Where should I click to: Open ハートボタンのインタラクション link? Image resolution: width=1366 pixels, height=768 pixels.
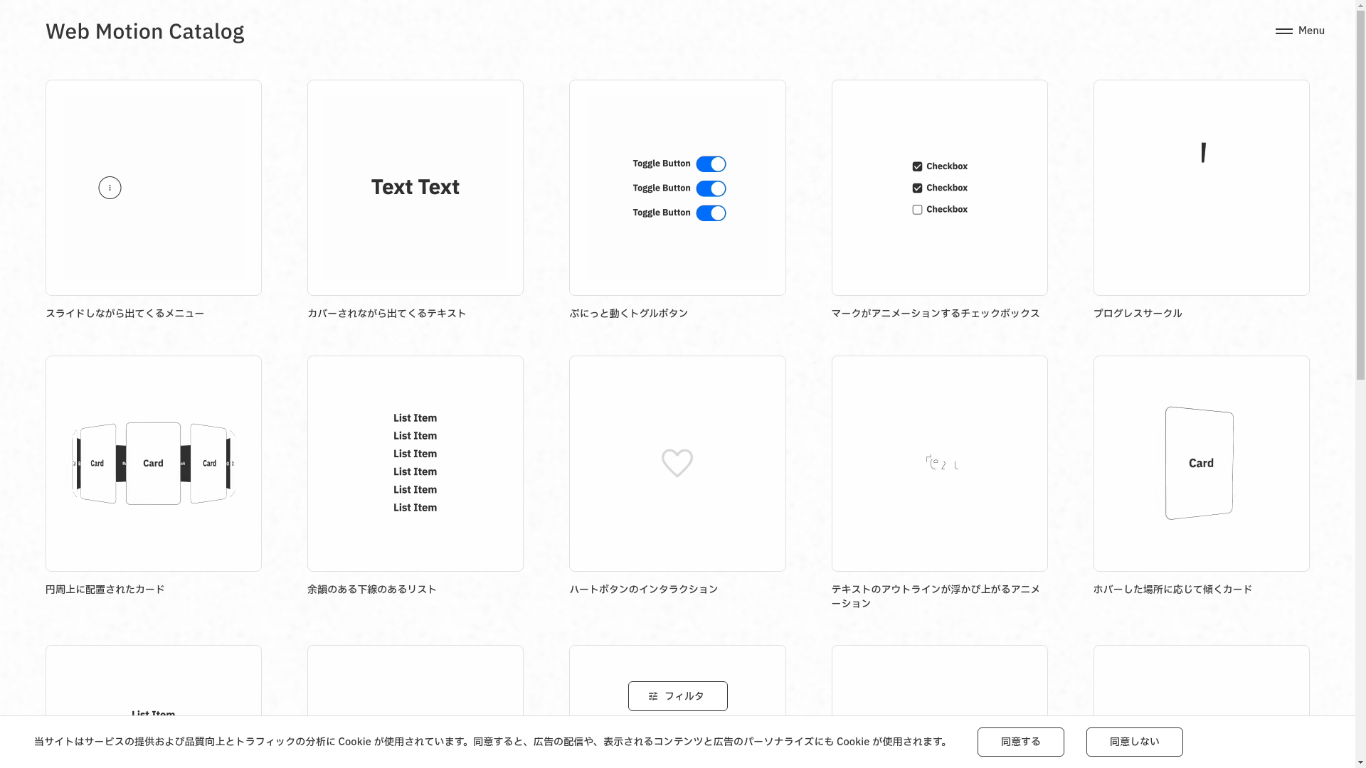click(x=643, y=590)
